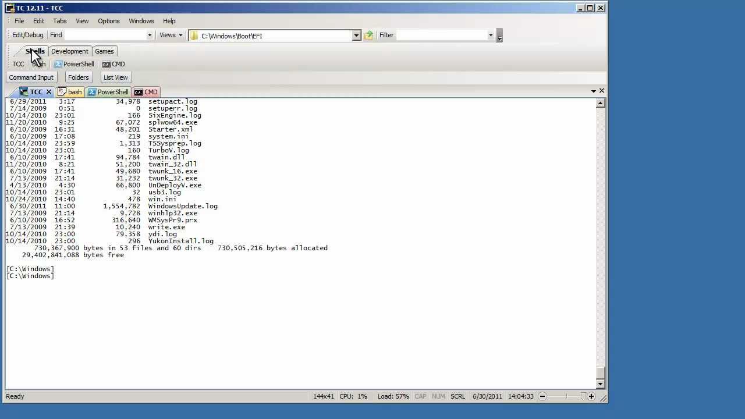Select the Shells toolbar tab
The image size is (745, 419).
(x=34, y=51)
